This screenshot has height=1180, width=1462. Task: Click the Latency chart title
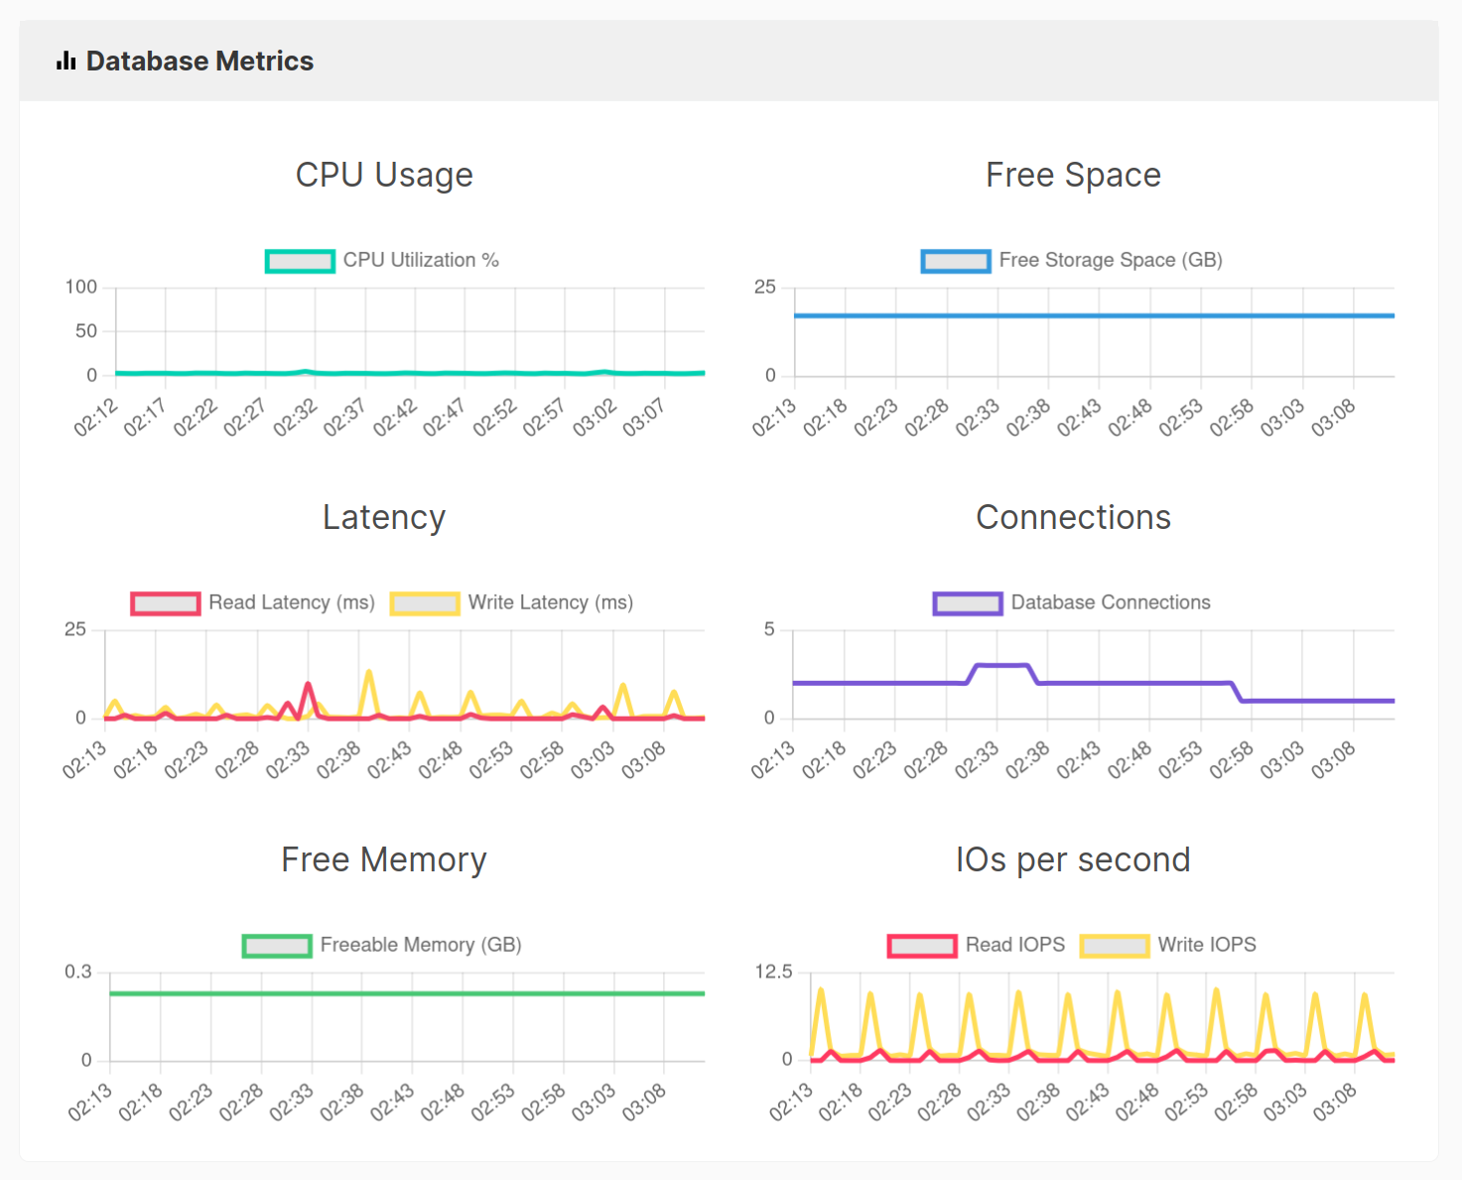[384, 517]
